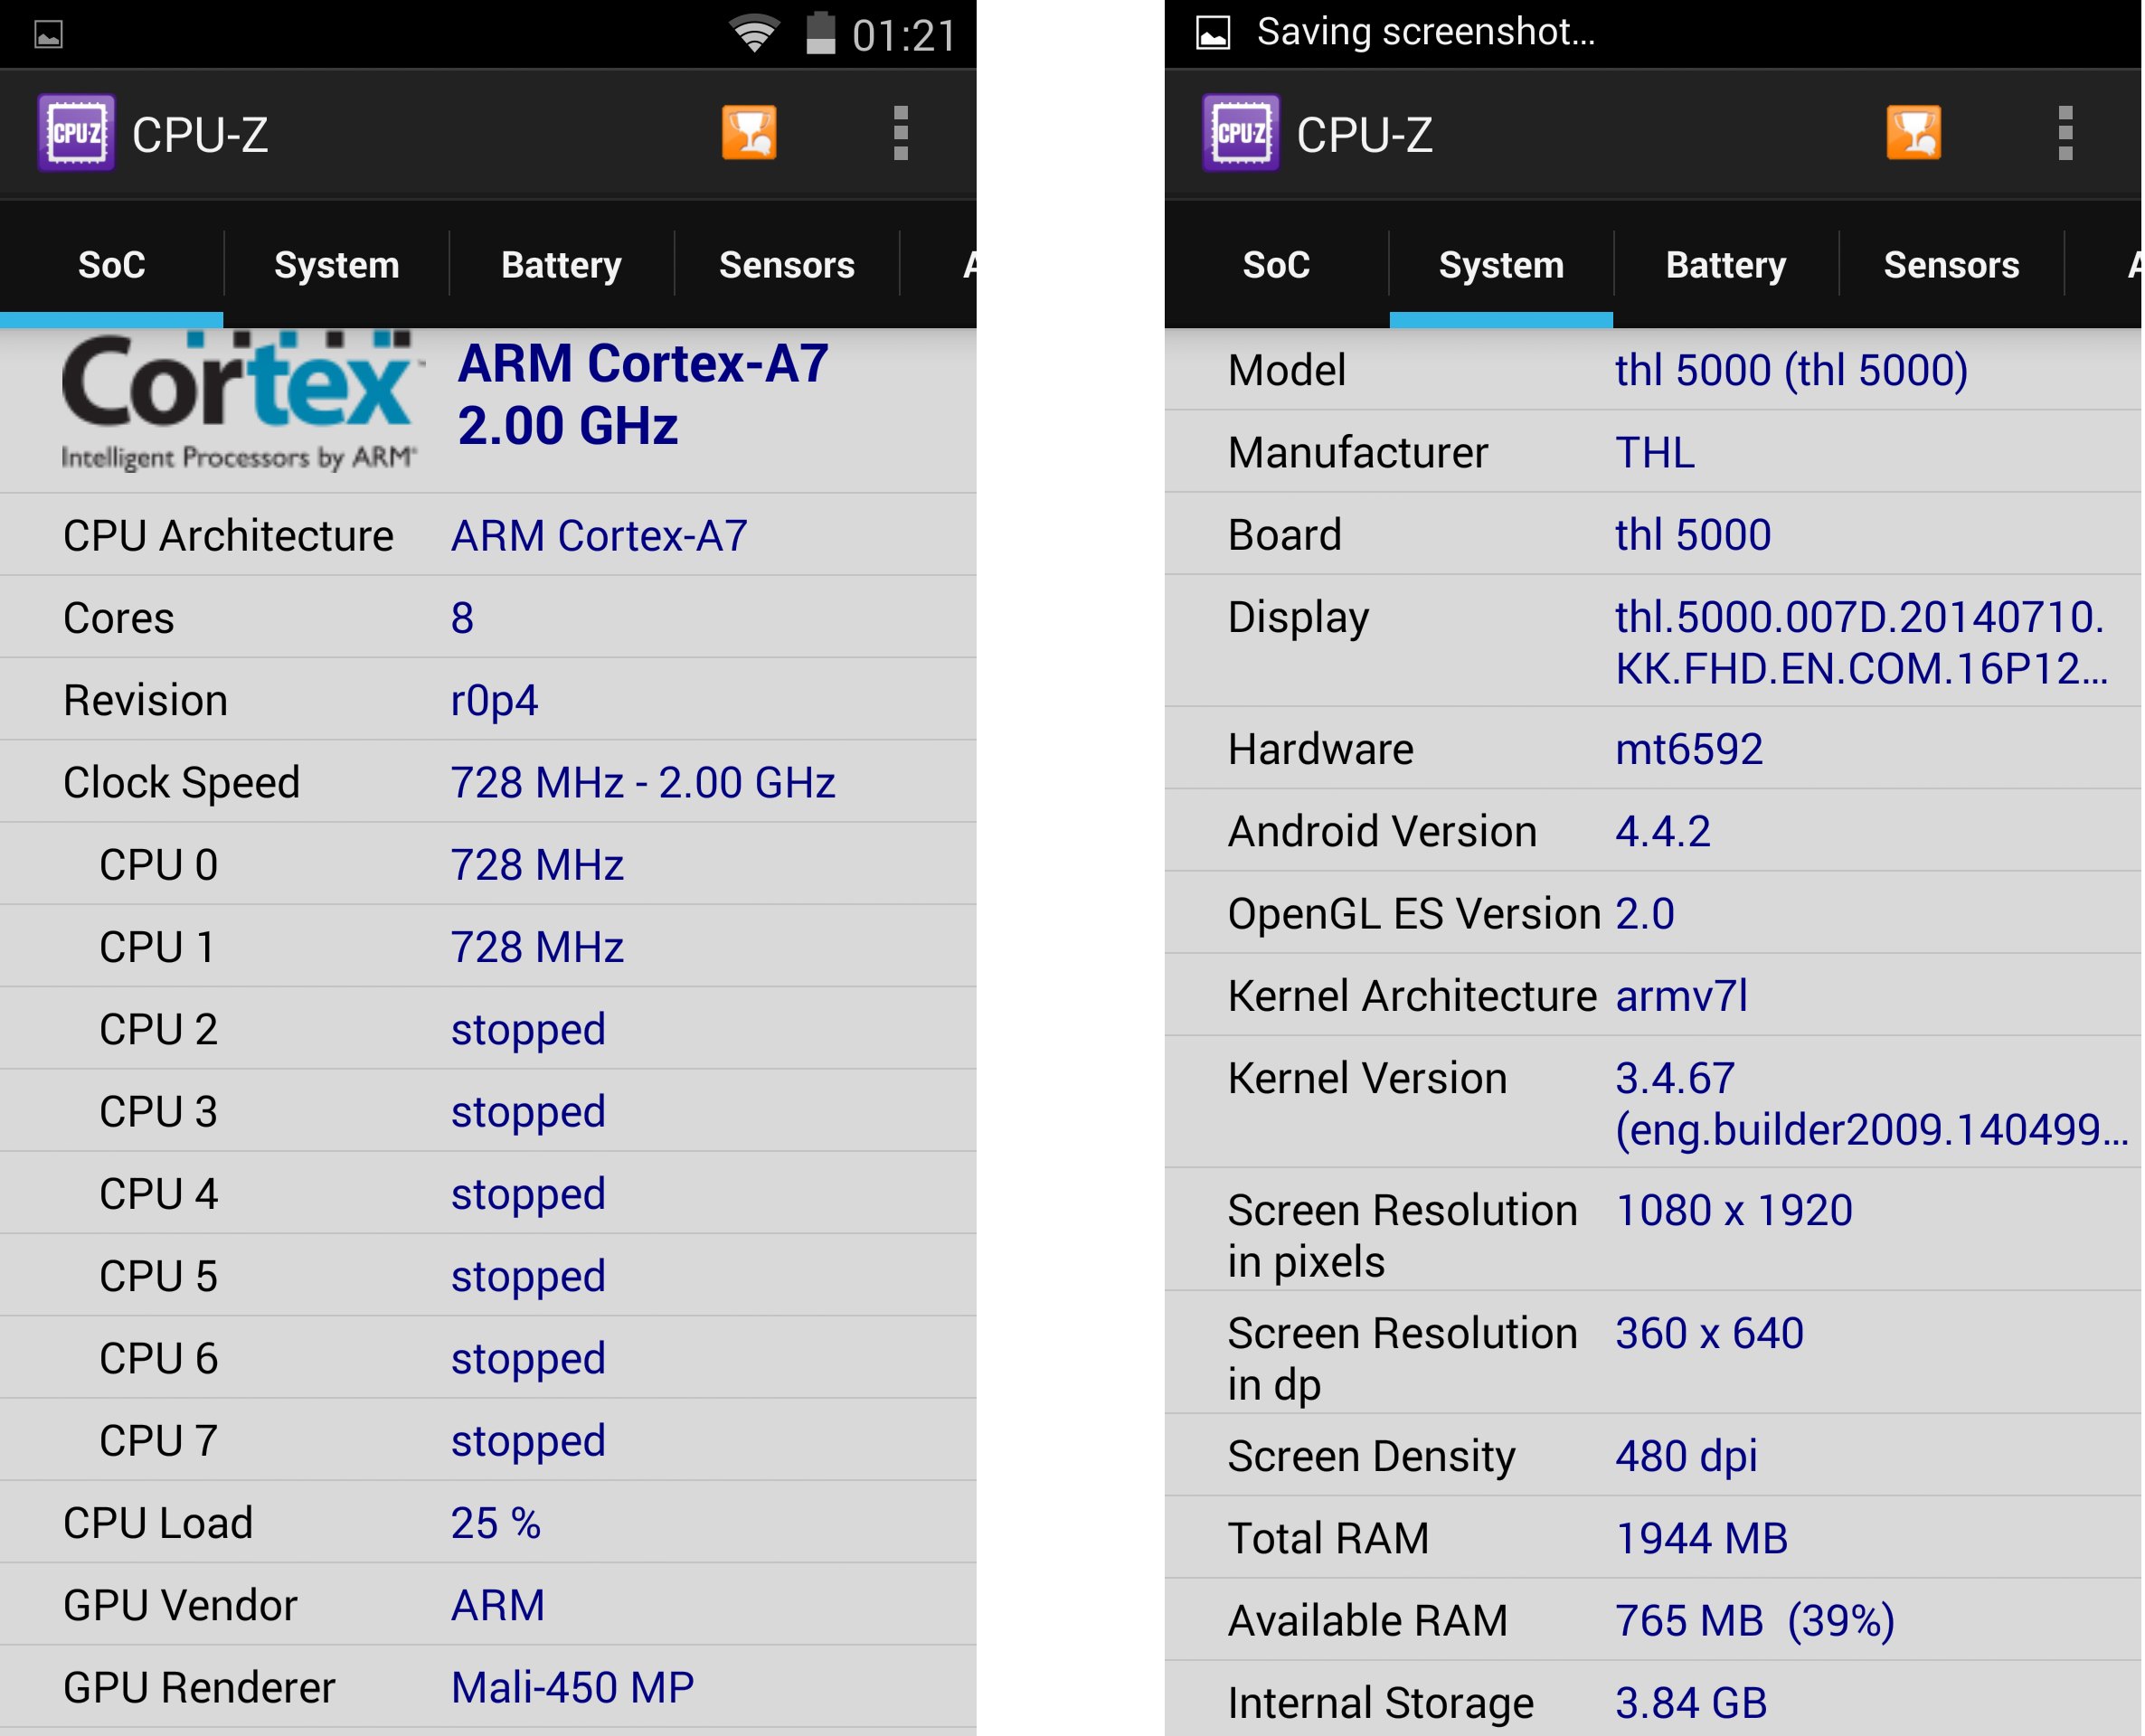Tap CPU-Z app logo on right screen

[1240, 133]
